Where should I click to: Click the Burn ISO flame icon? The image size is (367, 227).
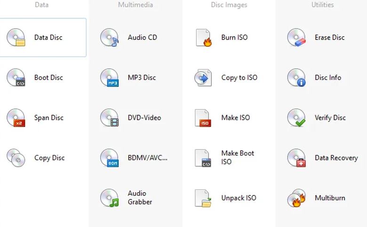204,38
